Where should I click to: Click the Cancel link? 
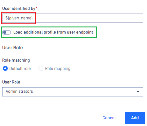tap(109, 118)
